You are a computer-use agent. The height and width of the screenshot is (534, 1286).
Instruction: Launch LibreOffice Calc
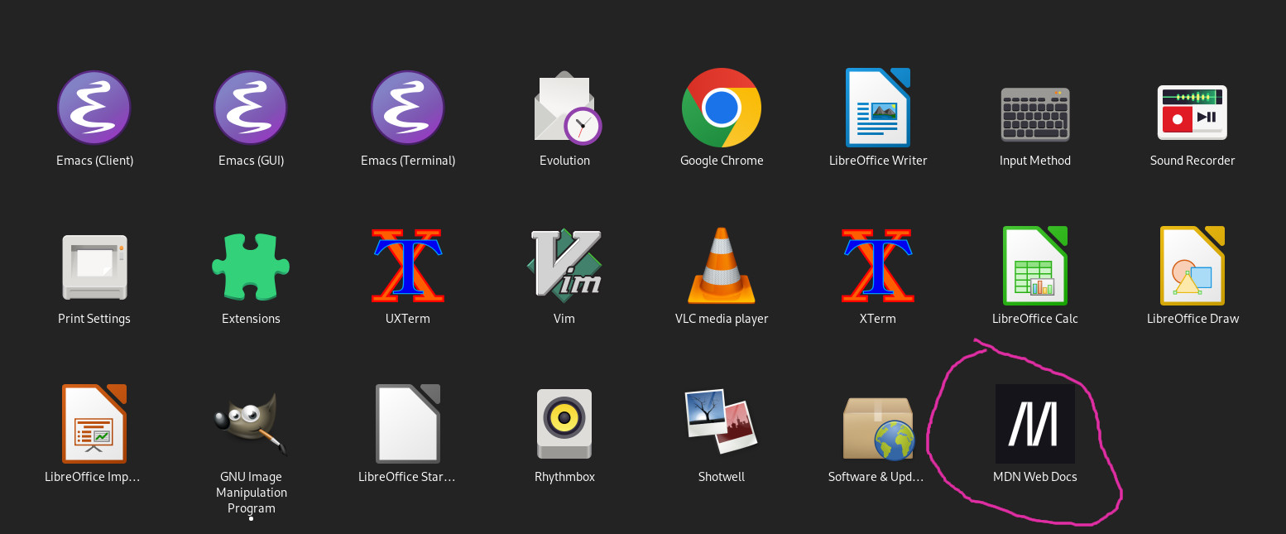tap(1034, 265)
